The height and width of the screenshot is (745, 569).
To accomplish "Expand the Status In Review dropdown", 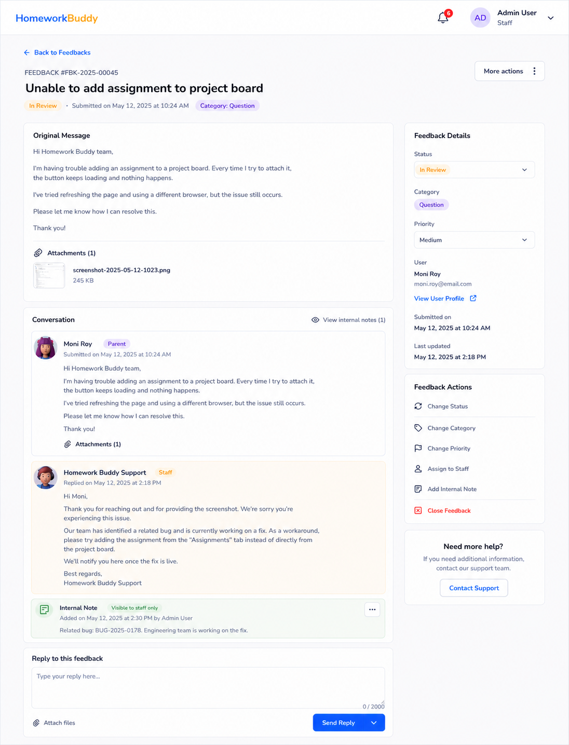I will pyautogui.click(x=474, y=170).
